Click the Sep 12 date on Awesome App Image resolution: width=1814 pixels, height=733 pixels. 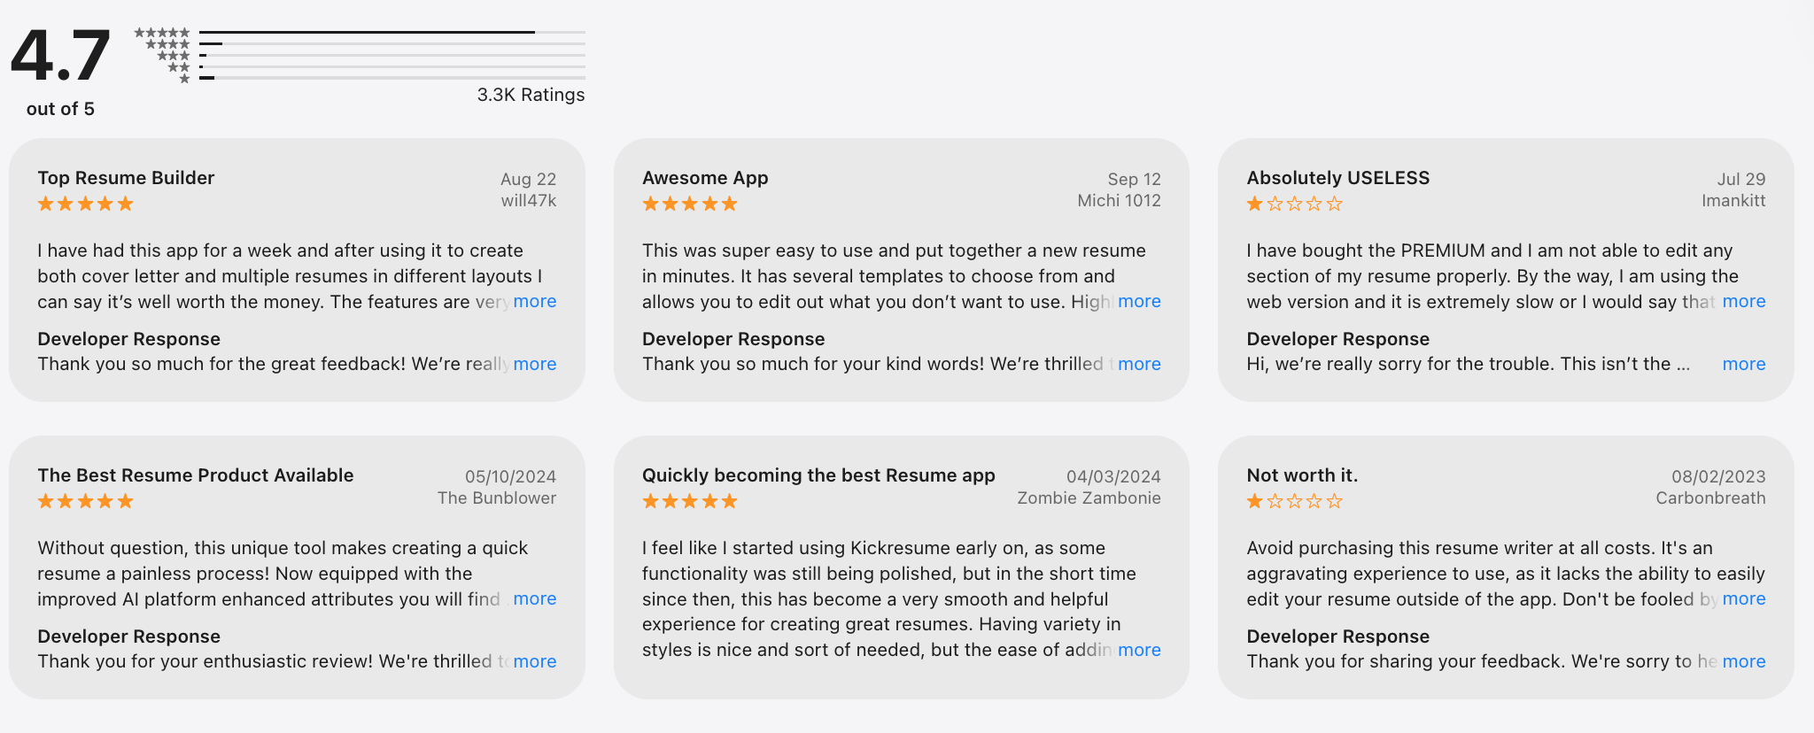pyautogui.click(x=1136, y=178)
